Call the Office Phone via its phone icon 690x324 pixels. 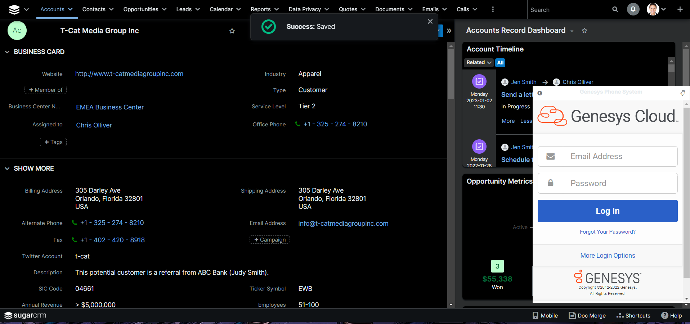click(297, 124)
